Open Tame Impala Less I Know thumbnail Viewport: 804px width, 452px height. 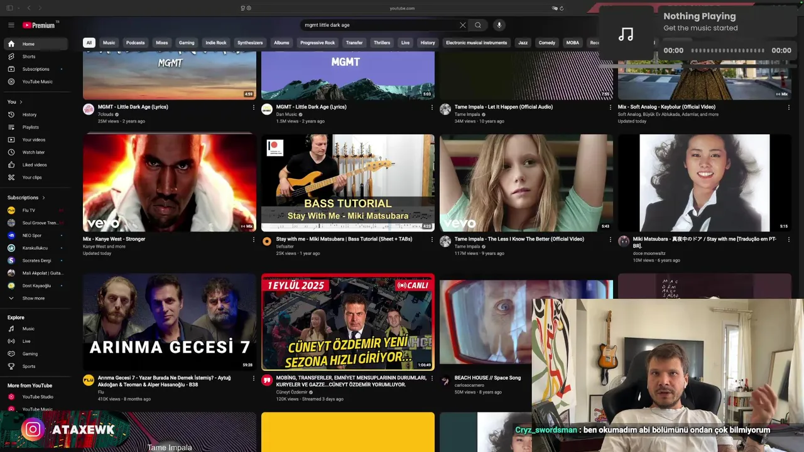click(526, 183)
